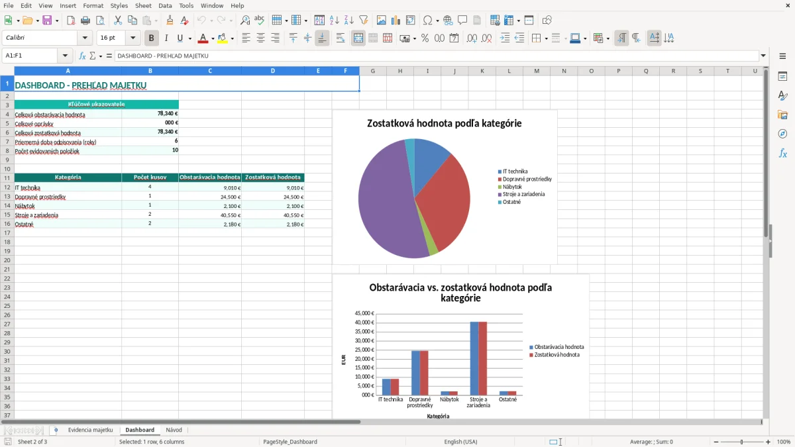Click the Sort Ascending icon
The height and width of the screenshot is (447, 795).
[x=334, y=21]
